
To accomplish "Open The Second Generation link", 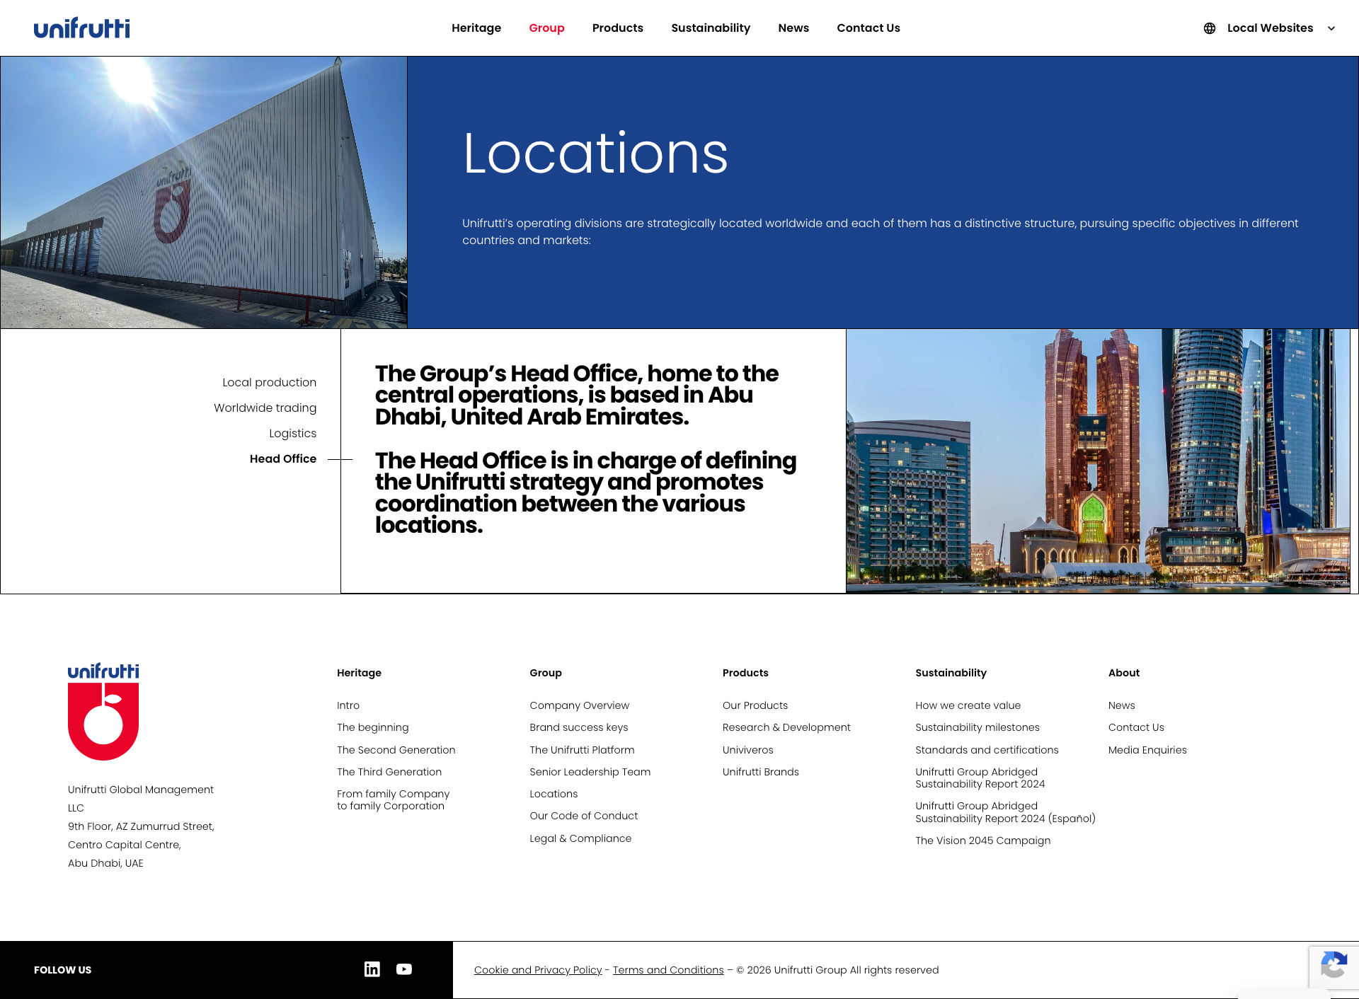I will [x=396, y=750].
